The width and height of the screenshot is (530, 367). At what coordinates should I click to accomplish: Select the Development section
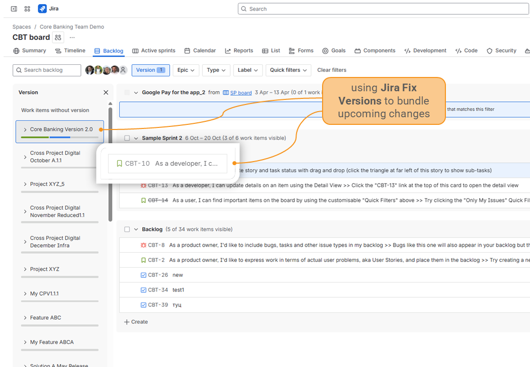(x=425, y=50)
